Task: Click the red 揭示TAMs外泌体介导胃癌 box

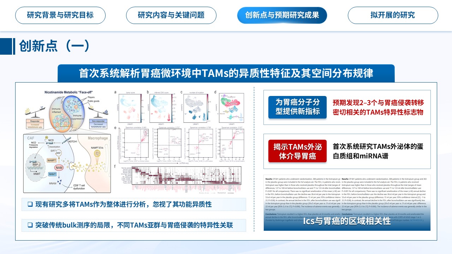Action: click(298, 151)
